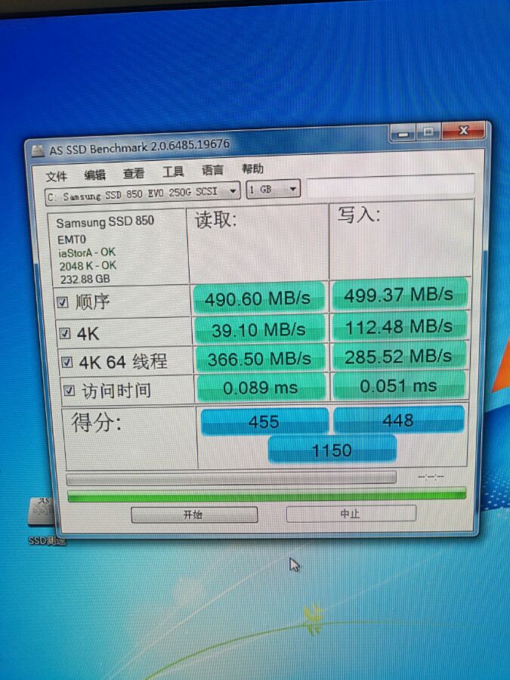The image size is (510, 680).
Task: Click the 366.50 MB/s 4K-64 read result
Action: pos(260,359)
